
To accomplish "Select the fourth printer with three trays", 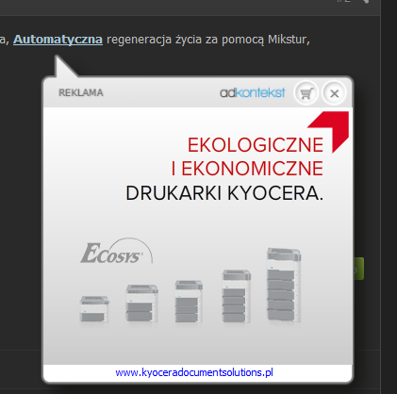I will tap(237, 296).
